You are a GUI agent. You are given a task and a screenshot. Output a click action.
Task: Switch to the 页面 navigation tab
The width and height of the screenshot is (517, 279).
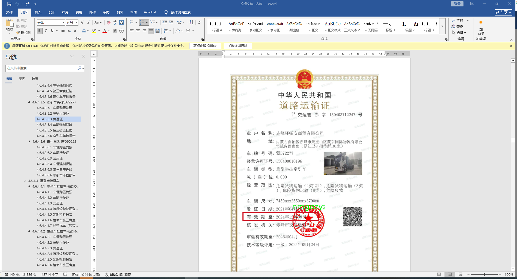click(22, 79)
